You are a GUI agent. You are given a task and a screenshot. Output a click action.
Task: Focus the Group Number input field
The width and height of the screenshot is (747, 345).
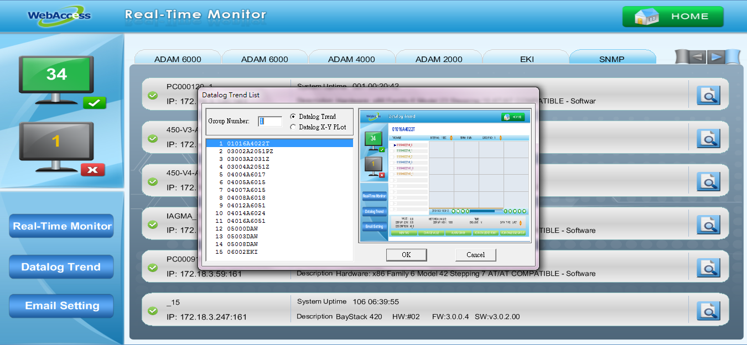(x=270, y=121)
